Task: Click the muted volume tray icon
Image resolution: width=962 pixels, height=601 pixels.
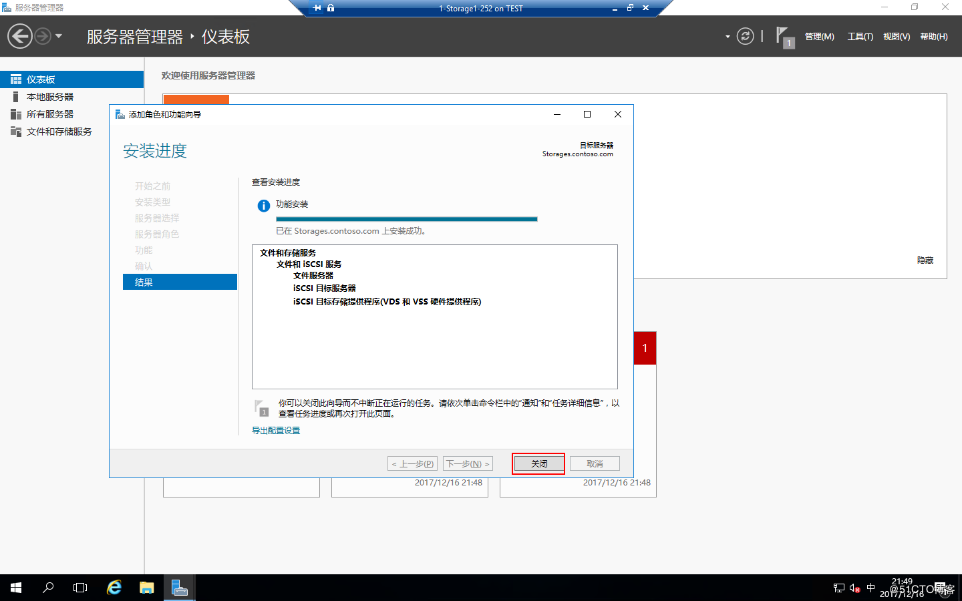Action: (855, 588)
